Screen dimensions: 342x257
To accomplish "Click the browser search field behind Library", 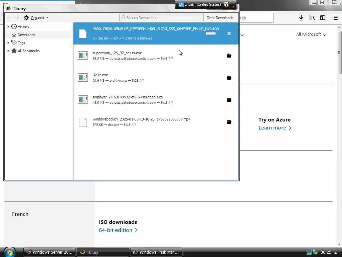I will point(256,18).
